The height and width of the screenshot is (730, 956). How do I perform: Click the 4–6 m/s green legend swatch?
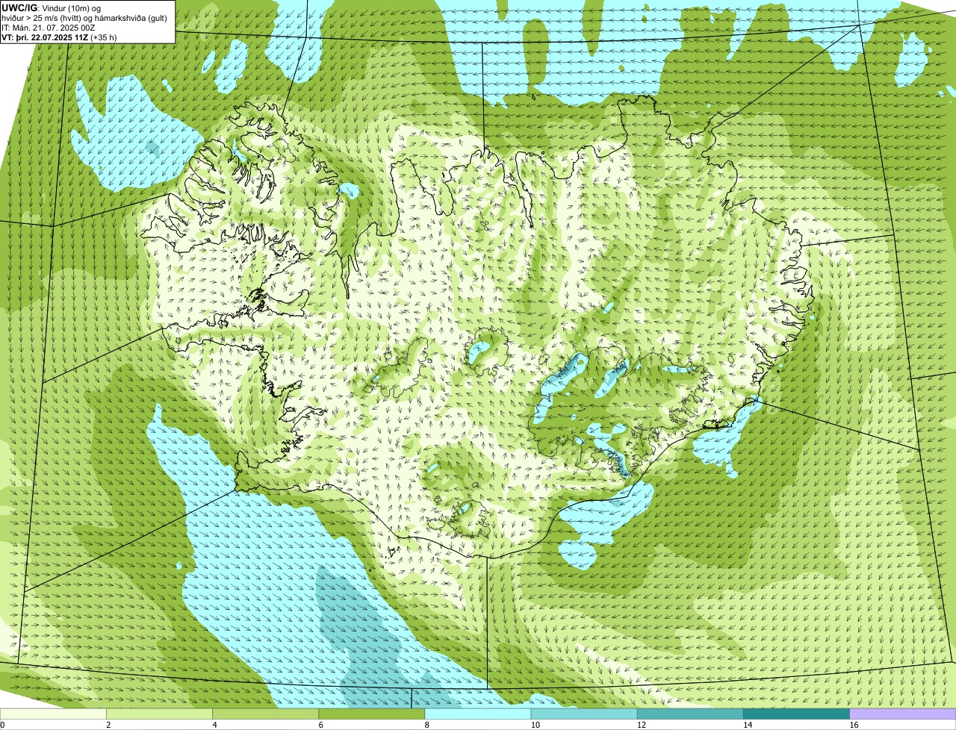(265, 714)
